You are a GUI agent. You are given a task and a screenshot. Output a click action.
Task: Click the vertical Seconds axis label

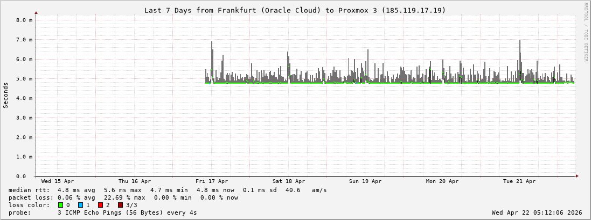click(6, 96)
